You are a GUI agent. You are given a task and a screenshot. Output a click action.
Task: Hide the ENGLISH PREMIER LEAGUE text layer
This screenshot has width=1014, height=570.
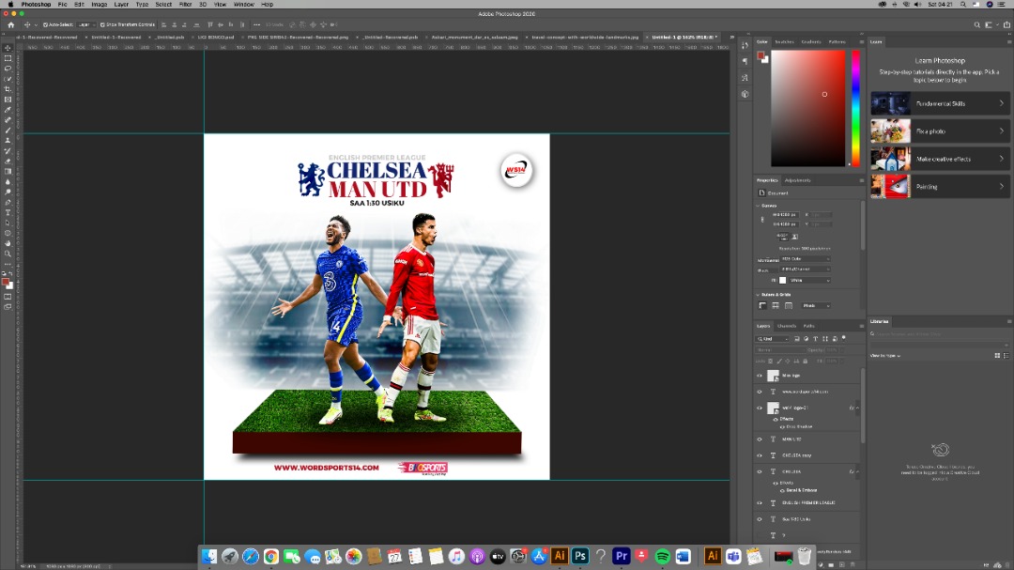click(760, 502)
